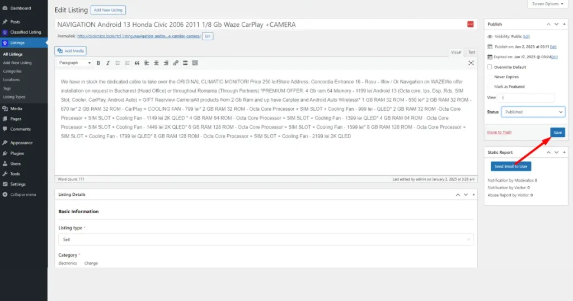The image size is (573, 301).
Task: Open Listing Types submenu item
Action: pyautogui.click(x=14, y=97)
